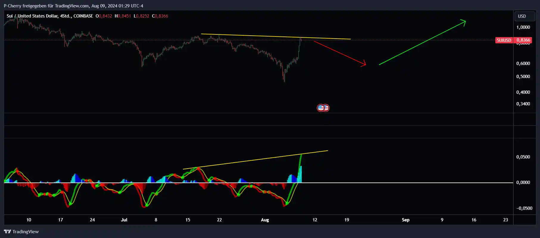Click the open value O0,8432
Screen dimensions: 540x238
(x=104, y=16)
